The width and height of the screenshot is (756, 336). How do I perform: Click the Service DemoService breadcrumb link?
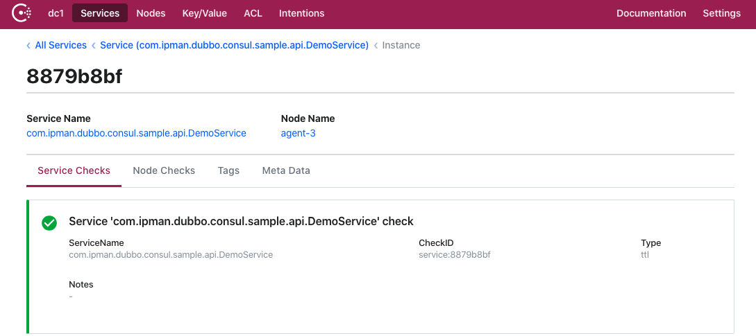click(234, 45)
